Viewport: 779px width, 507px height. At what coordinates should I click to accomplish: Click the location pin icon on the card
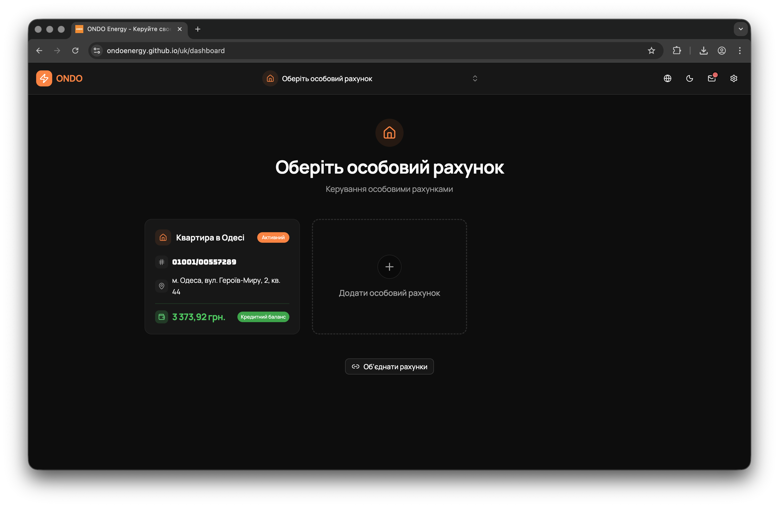(161, 286)
